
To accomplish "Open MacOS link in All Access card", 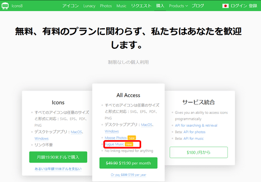I will tap(146, 124).
